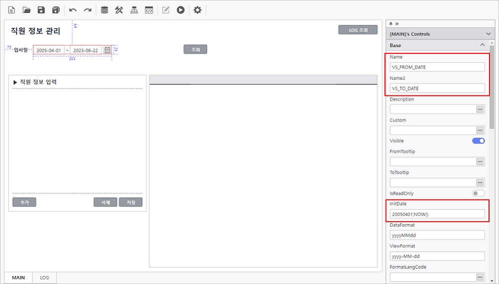Image resolution: width=499 pixels, height=284 pixels.
Task: Toggle the Visible switch
Action: click(479, 141)
